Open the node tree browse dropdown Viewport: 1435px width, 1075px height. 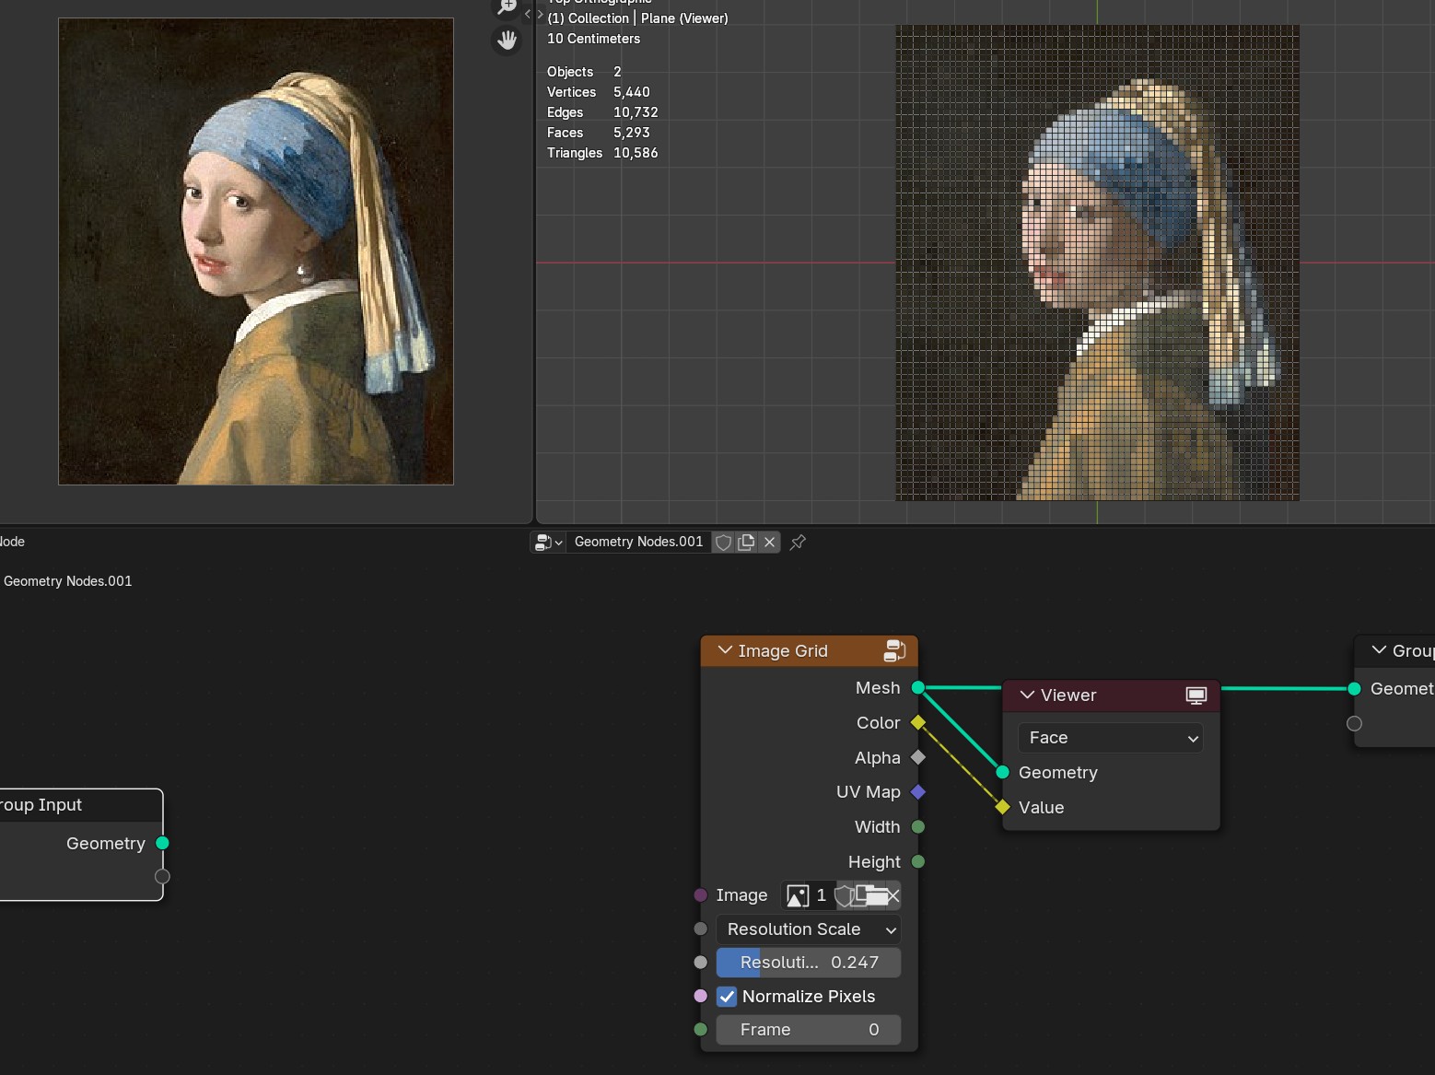point(548,543)
